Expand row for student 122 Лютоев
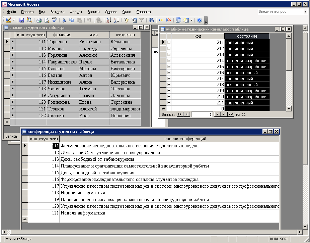Viewport: 310px width, 243px height. tap(12, 115)
